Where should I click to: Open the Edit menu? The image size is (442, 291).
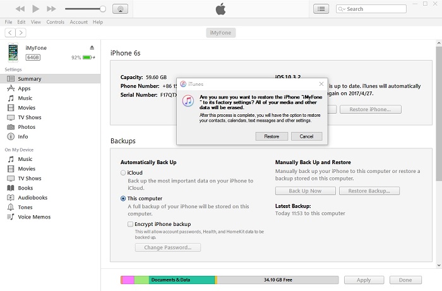point(21,22)
